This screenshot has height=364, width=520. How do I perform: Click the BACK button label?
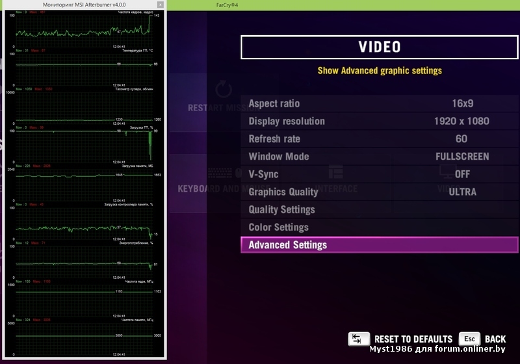495,339
